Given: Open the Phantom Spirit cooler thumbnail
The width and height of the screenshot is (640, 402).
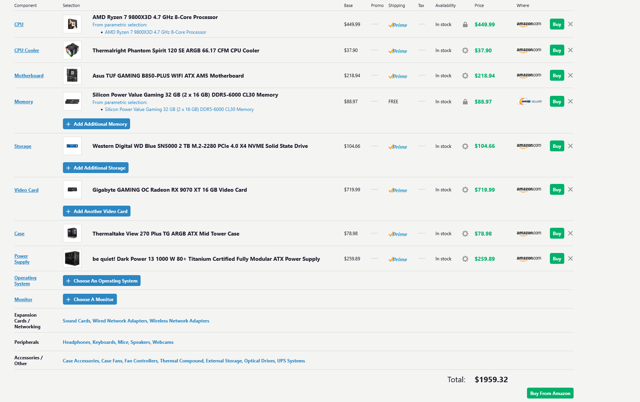Looking at the screenshot, I should click(72, 50).
